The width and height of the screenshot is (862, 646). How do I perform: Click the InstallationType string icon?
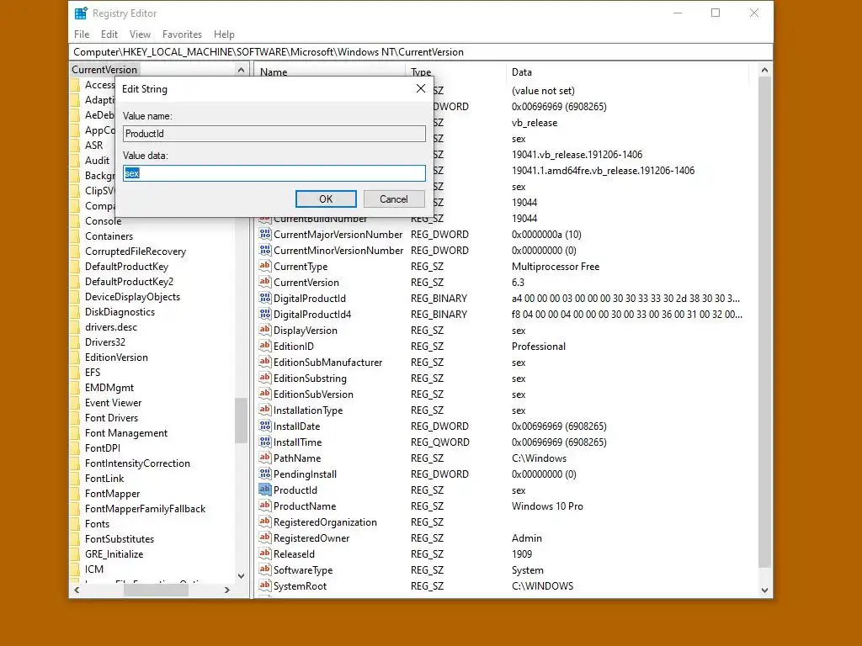[x=265, y=410]
